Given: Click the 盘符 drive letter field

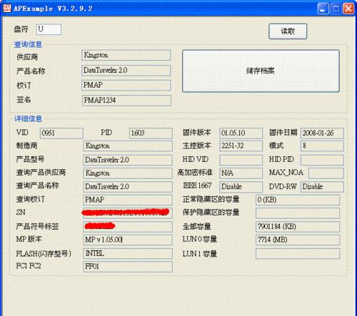Looking at the screenshot, I should coord(49,29).
